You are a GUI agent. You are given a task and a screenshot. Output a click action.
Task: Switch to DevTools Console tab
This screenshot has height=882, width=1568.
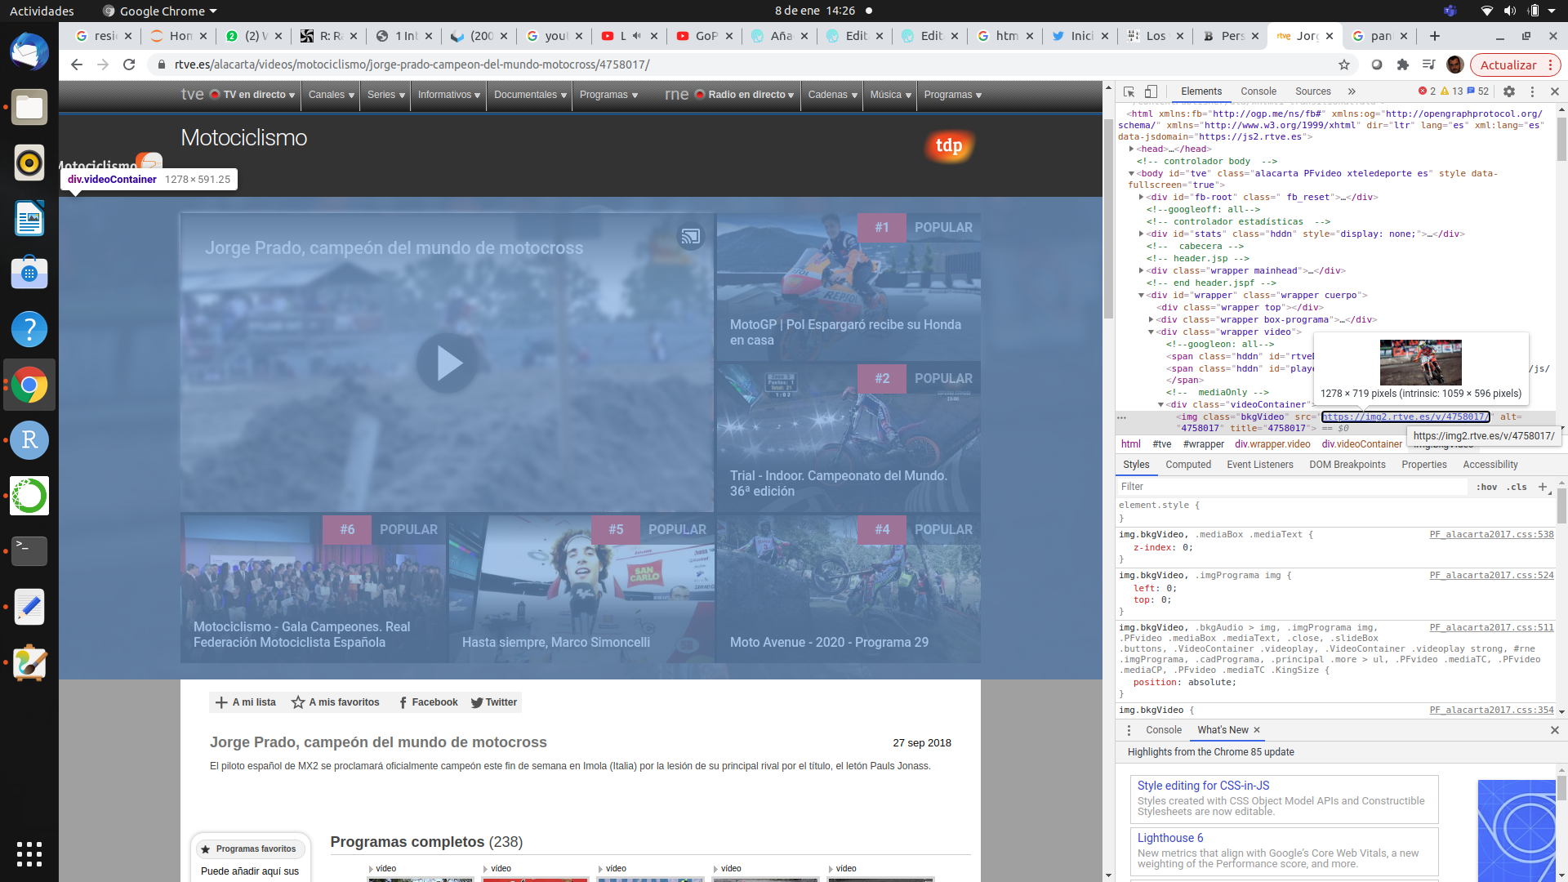point(1258,91)
